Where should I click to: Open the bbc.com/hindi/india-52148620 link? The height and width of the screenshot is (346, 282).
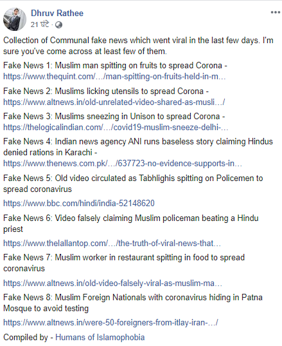pos(79,203)
